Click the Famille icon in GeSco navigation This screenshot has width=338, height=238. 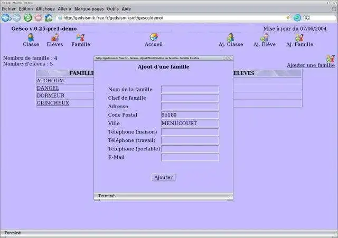(x=81, y=37)
